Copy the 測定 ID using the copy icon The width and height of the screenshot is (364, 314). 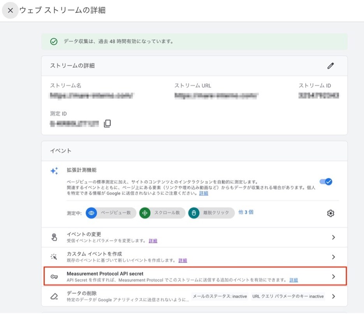coord(107,123)
